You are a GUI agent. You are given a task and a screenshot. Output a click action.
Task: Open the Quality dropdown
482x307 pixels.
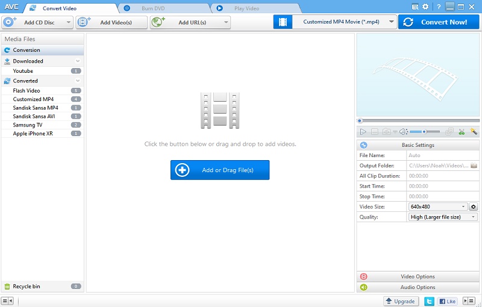point(443,217)
